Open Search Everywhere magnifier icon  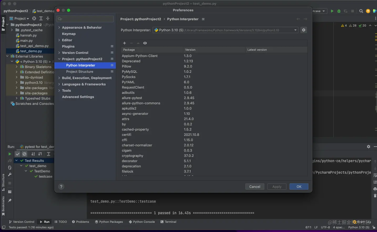[x=361, y=11]
